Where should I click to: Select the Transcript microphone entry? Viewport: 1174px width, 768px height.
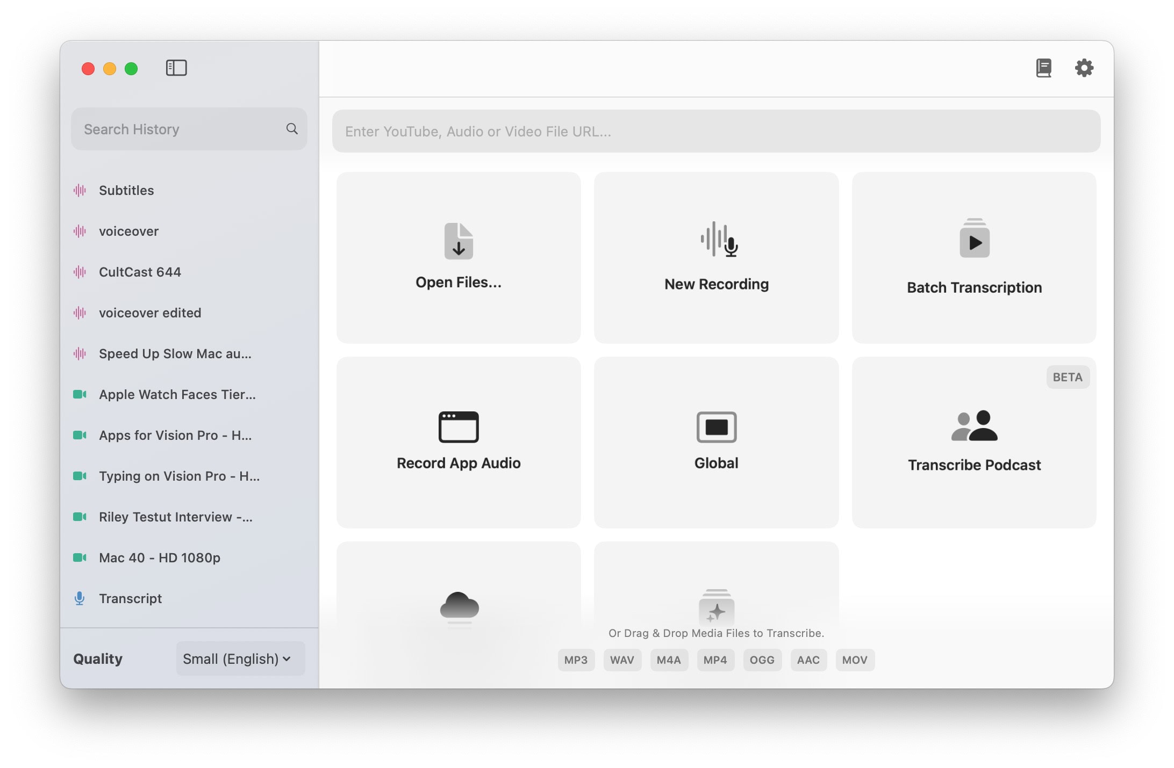point(130,598)
